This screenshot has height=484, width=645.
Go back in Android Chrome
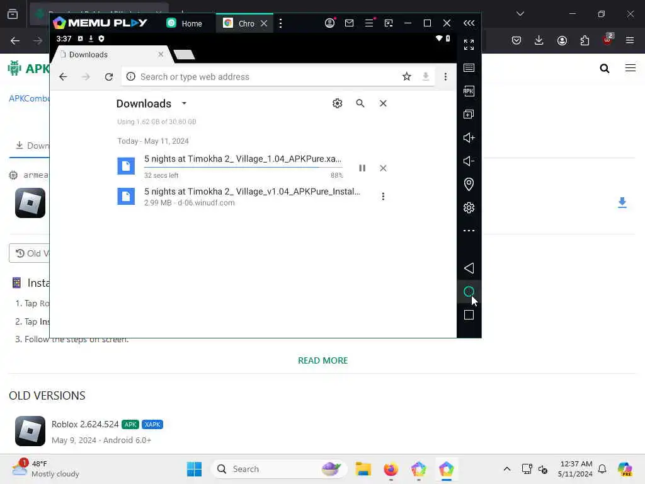click(x=63, y=76)
